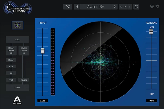
Task: Select the Blur module
Action: 11,66
